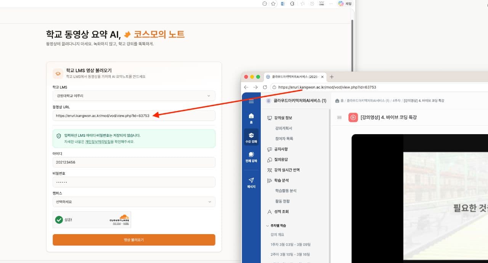Click the star bookmark icon in back browser

tap(273, 3)
